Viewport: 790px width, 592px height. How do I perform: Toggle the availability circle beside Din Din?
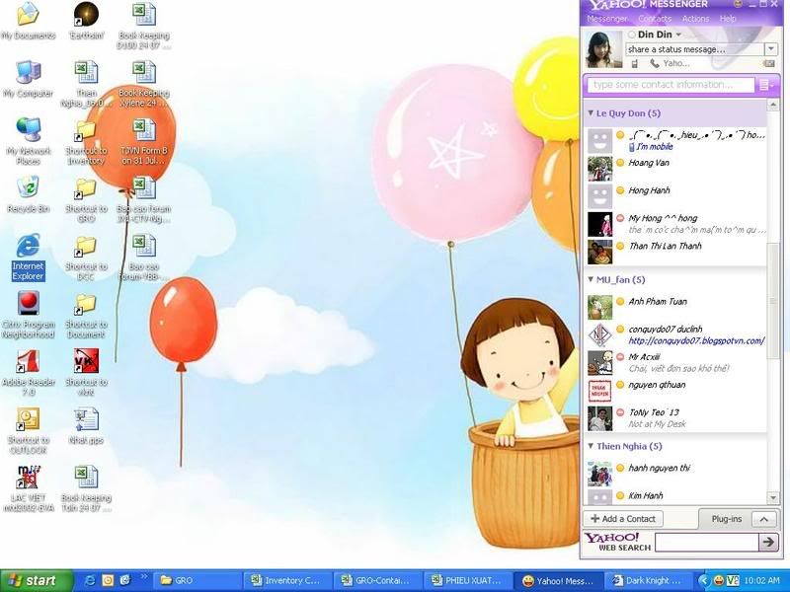tap(632, 36)
